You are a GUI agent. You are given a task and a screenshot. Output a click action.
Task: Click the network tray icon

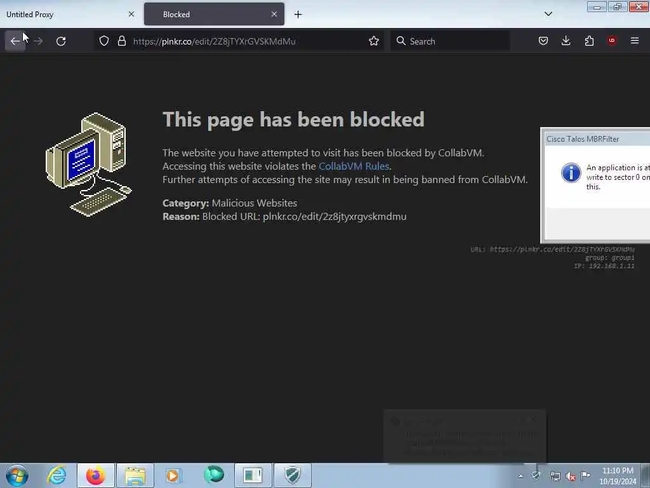click(555, 477)
